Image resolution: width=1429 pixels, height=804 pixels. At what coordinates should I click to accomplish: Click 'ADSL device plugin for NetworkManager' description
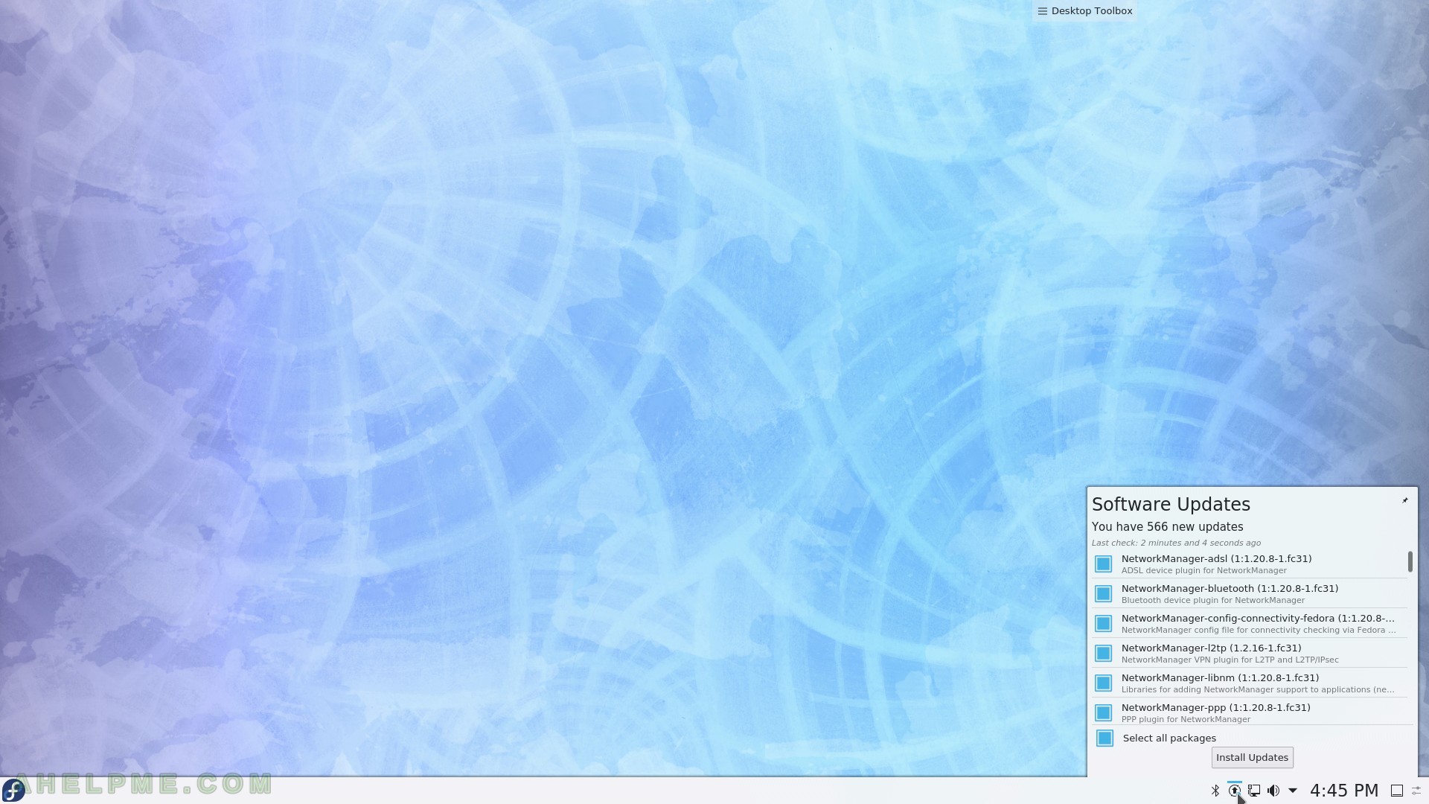pos(1203,571)
